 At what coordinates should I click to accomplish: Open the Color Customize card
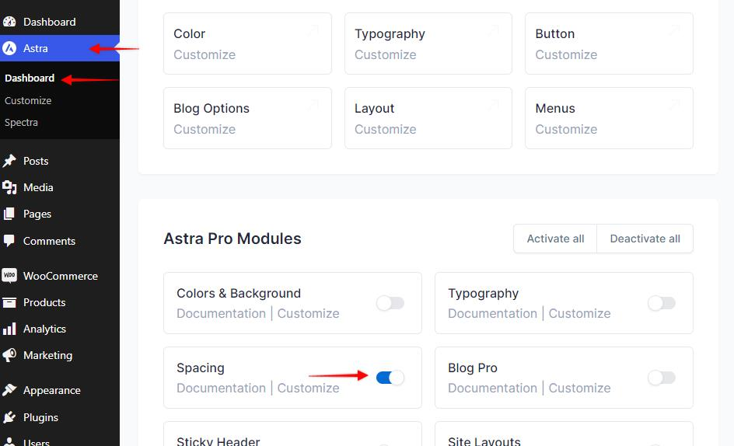pyautogui.click(x=247, y=44)
